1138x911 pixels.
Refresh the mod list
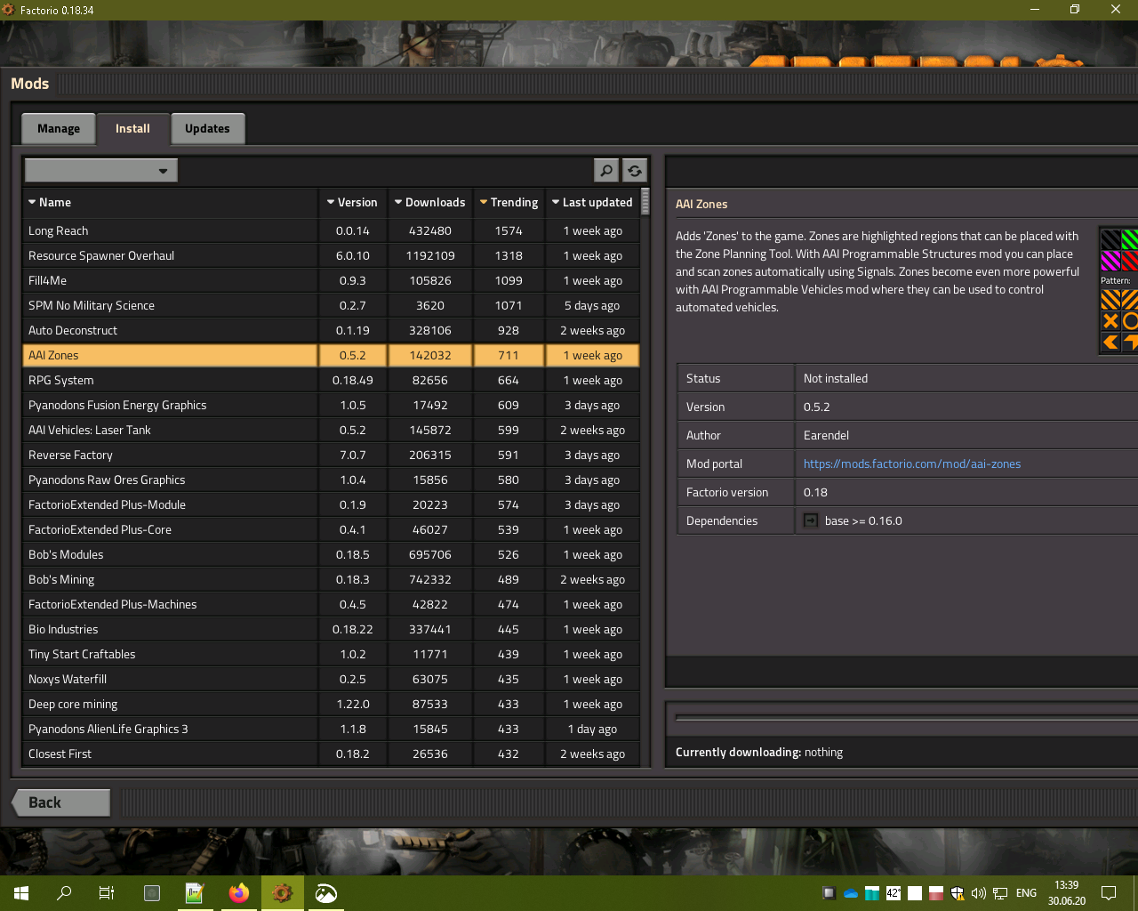click(x=635, y=170)
